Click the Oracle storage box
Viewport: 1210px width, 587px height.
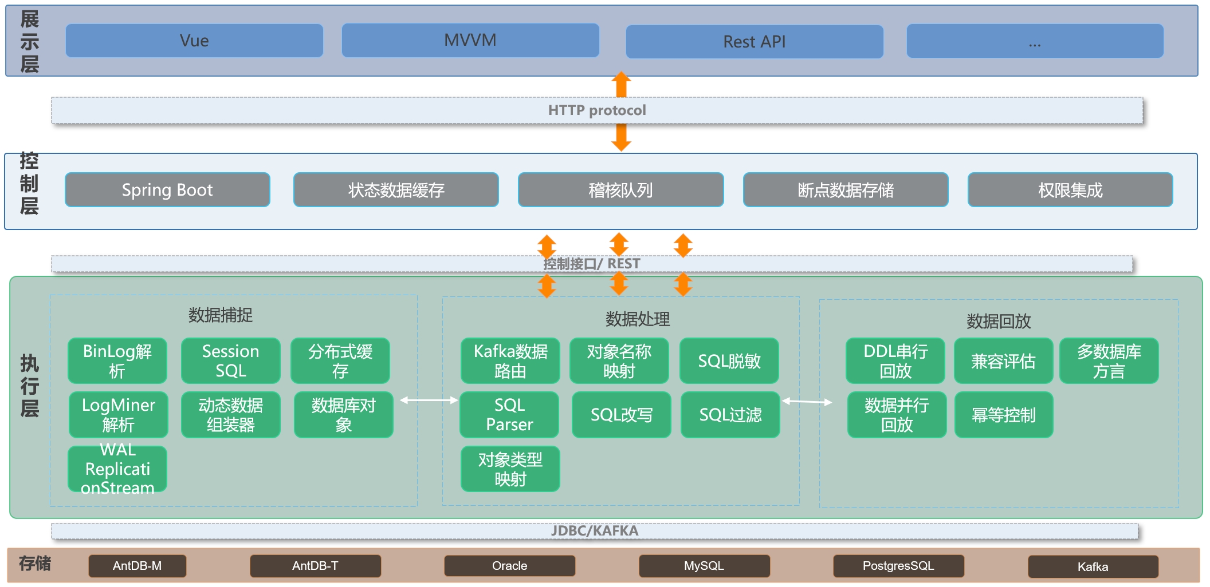click(510, 566)
